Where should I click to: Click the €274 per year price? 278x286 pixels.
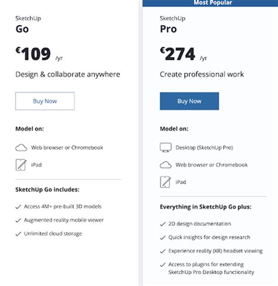pyautogui.click(x=184, y=54)
